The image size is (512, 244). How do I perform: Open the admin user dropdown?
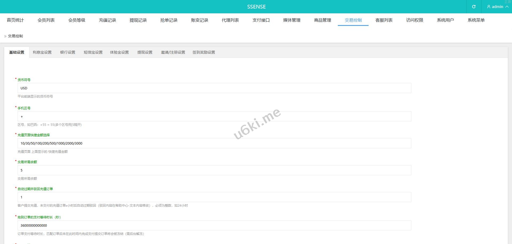click(497, 7)
